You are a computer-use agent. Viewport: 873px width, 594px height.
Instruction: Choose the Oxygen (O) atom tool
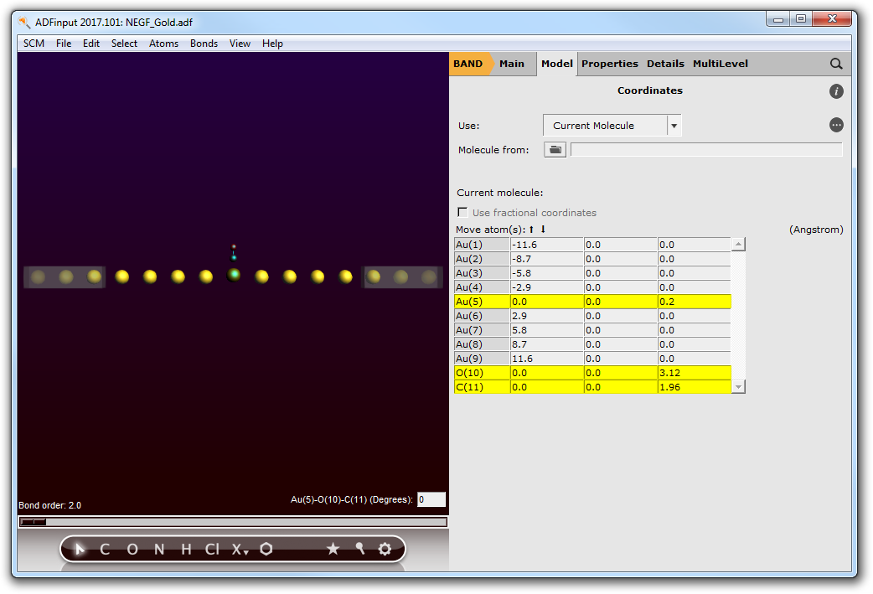click(x=132, y=550)
